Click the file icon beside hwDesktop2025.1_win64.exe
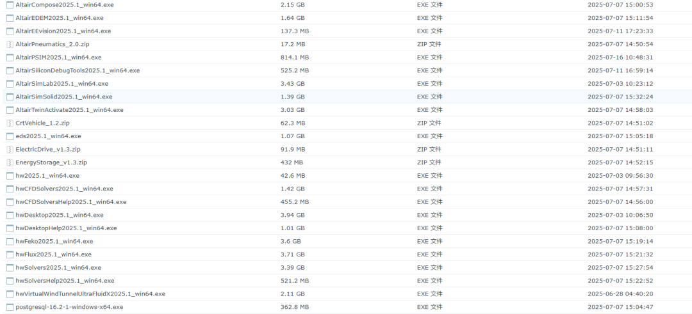The width and height of the screenshot is (692, 314). click(10, 215)
